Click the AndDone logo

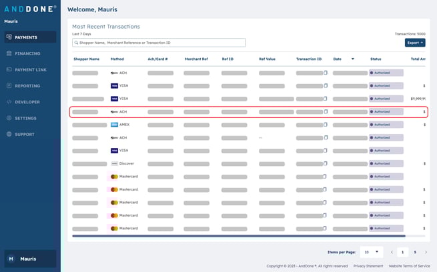[30, 9]
